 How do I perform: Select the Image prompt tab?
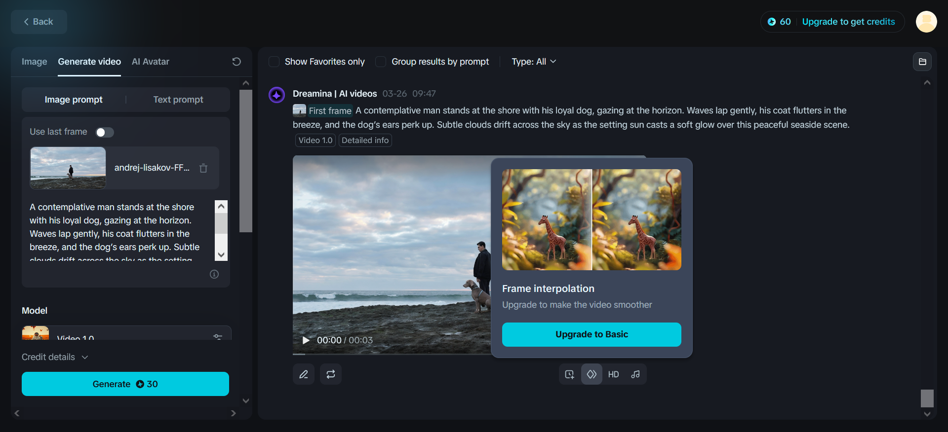74,100
